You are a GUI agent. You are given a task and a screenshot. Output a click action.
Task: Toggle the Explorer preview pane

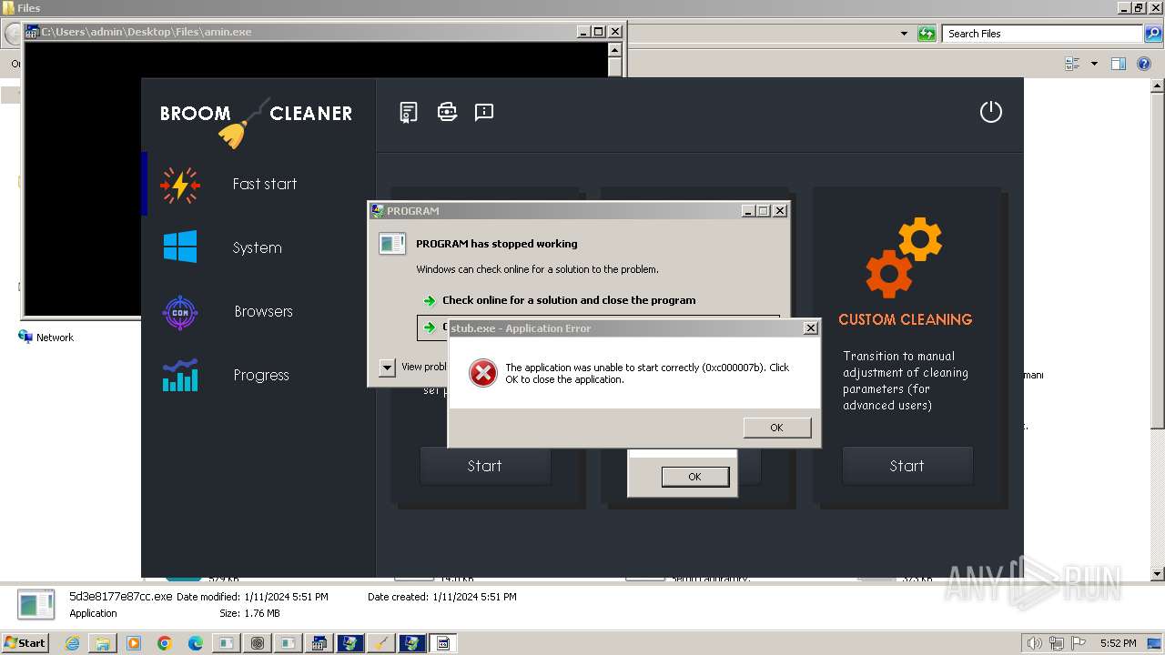[1119, 64]
